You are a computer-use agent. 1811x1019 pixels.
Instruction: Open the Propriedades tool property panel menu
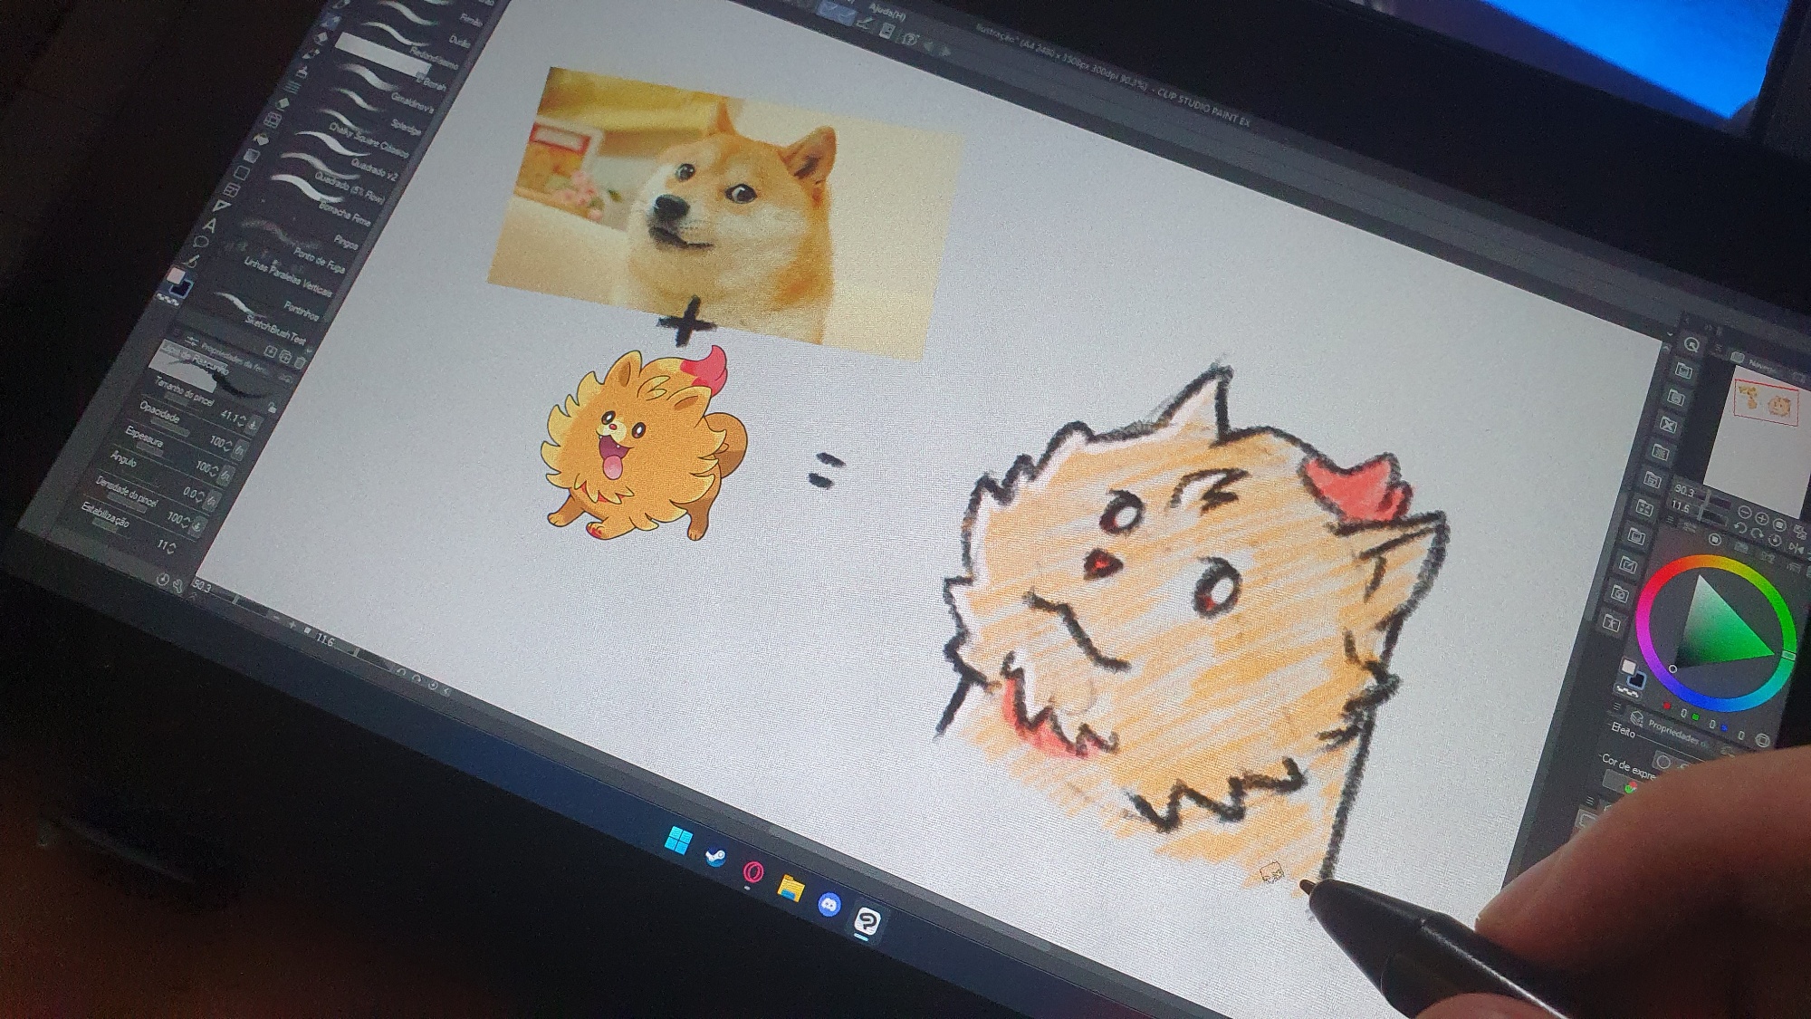tap(191, 340)
